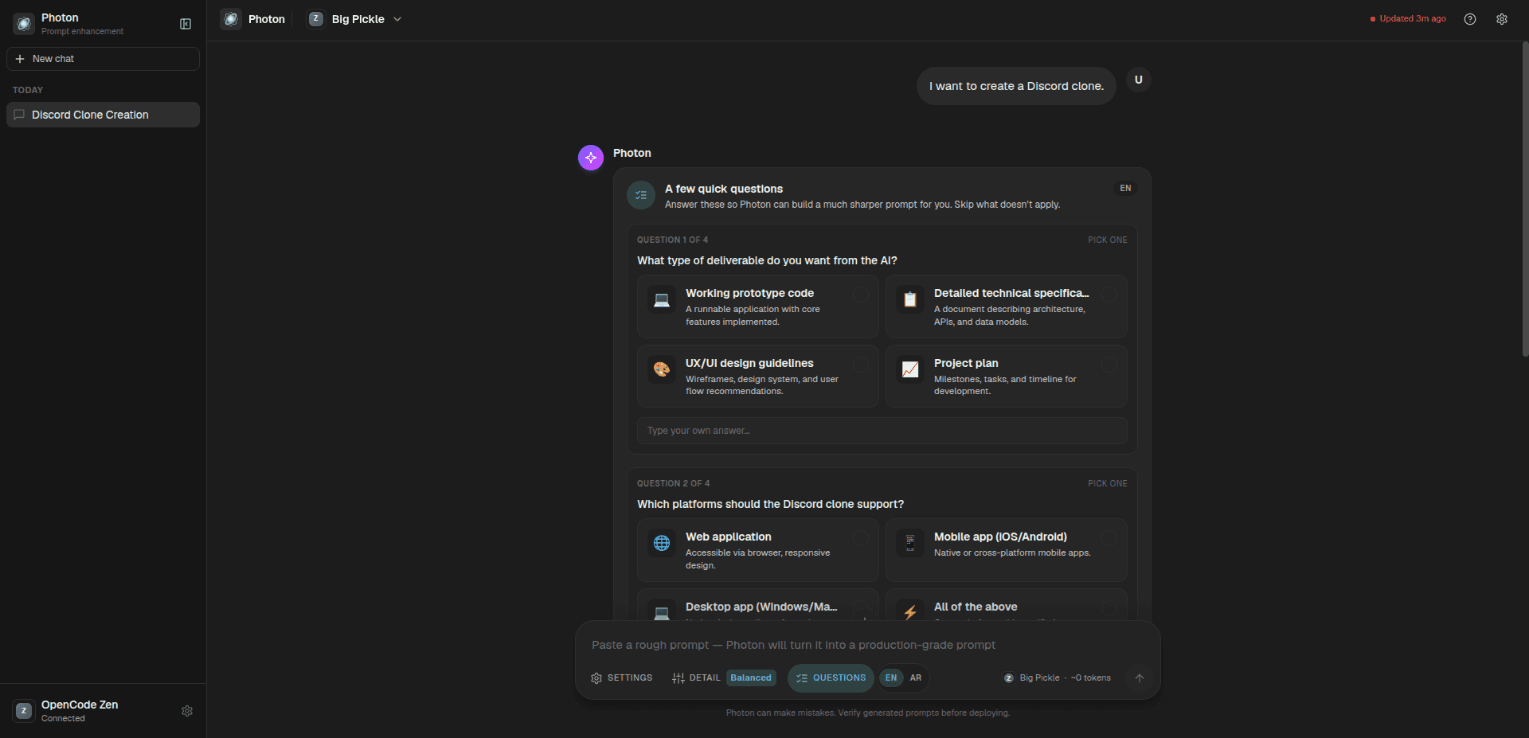Click the send arrow in the prompt box
Image resolution: width=1529 pixels, height=738 pixels.
click(x=1140, y=678)
